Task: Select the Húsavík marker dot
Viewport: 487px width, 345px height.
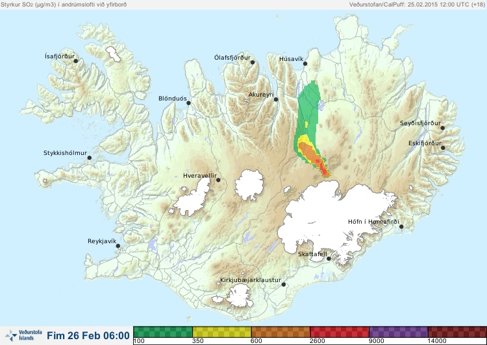Action: (x=305, y=64)
